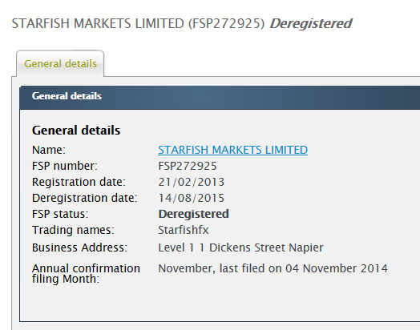The image size is (420, 330).
Task: Click the FSP status: field label
Action: [60, 214]
